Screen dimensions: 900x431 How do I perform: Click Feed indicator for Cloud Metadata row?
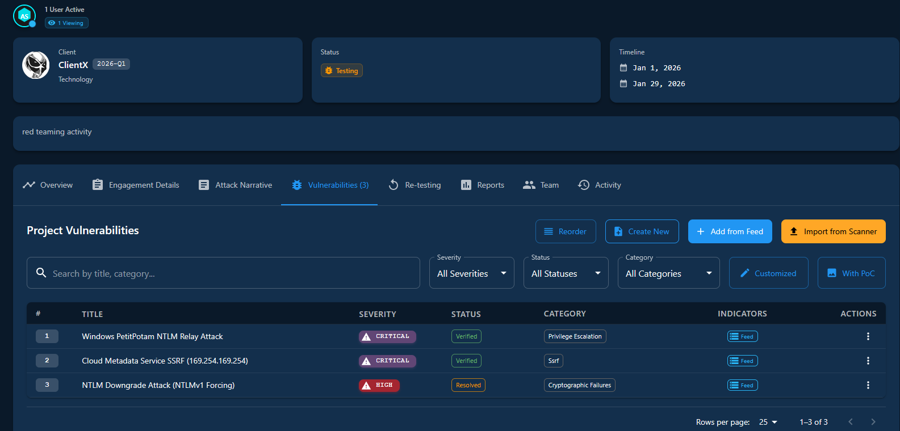743,361
